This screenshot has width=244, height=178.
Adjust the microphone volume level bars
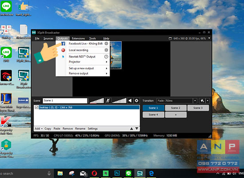point(97,101)
